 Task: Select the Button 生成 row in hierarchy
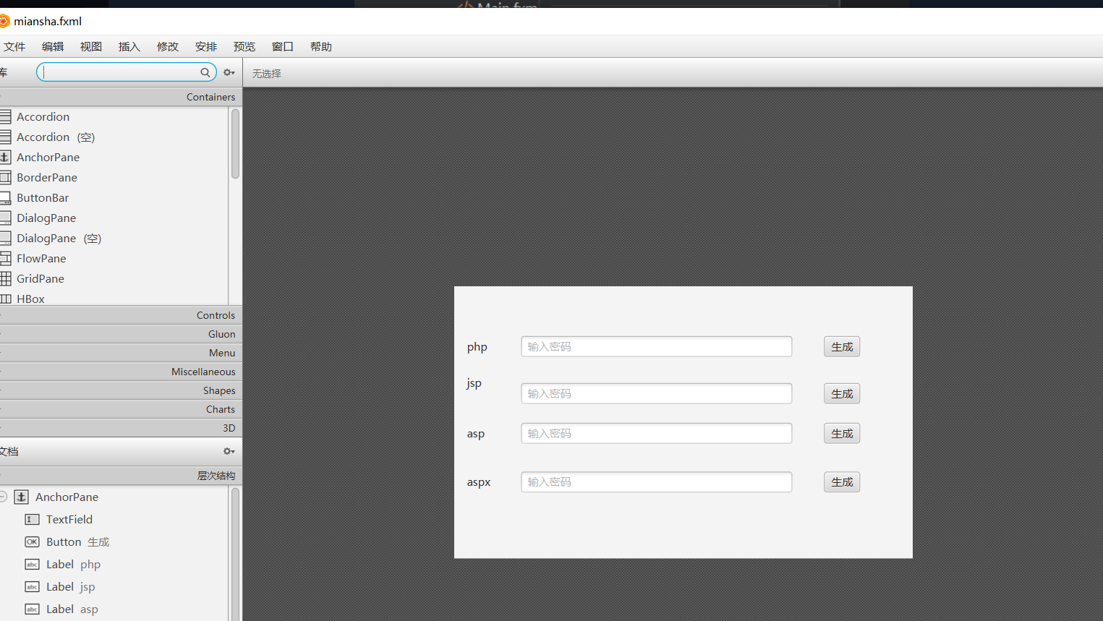(x=114, y=541)
